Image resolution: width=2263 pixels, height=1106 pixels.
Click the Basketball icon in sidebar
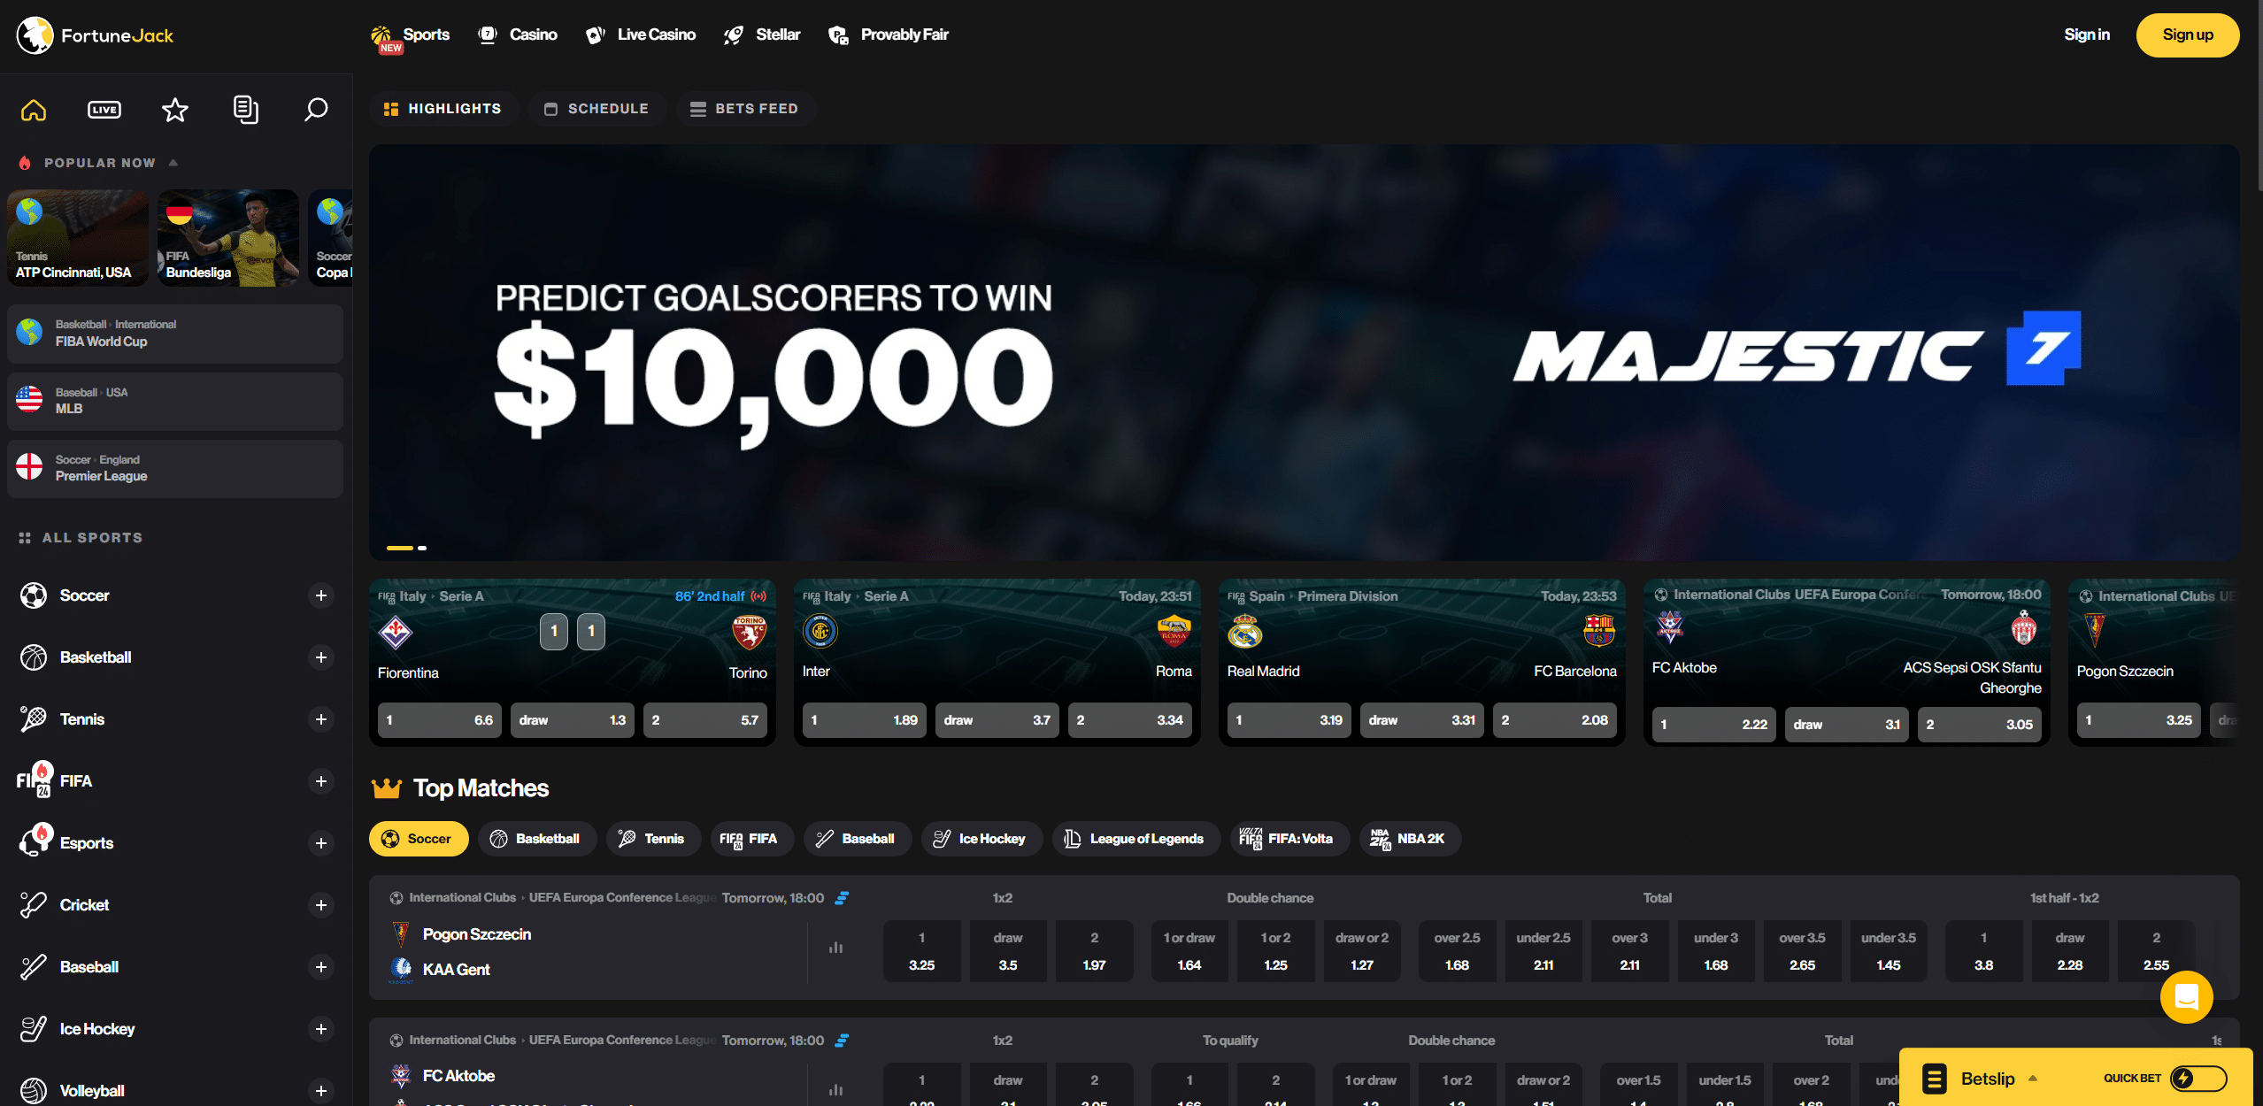coord(34,657)
